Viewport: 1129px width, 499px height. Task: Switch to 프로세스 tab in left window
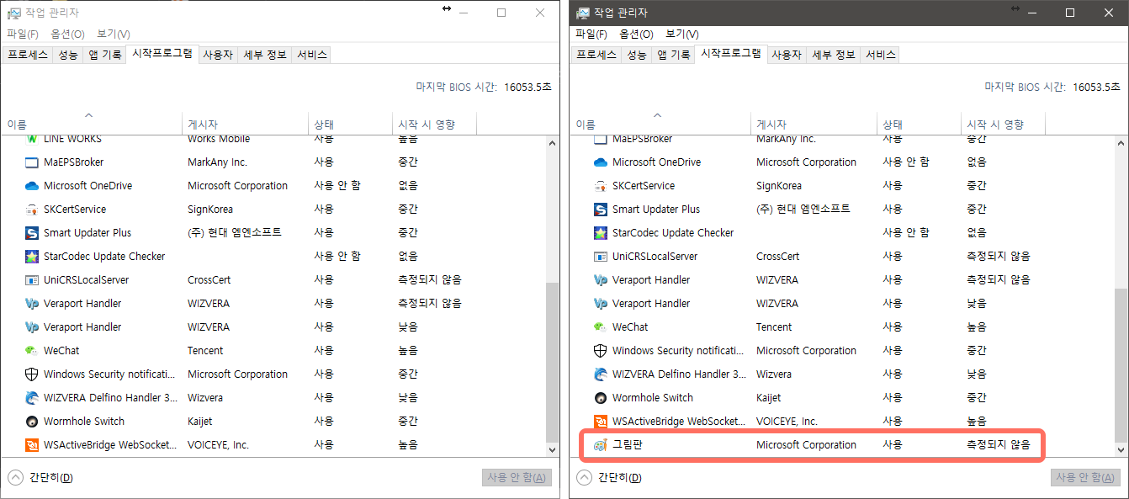(x=28, y=55)
